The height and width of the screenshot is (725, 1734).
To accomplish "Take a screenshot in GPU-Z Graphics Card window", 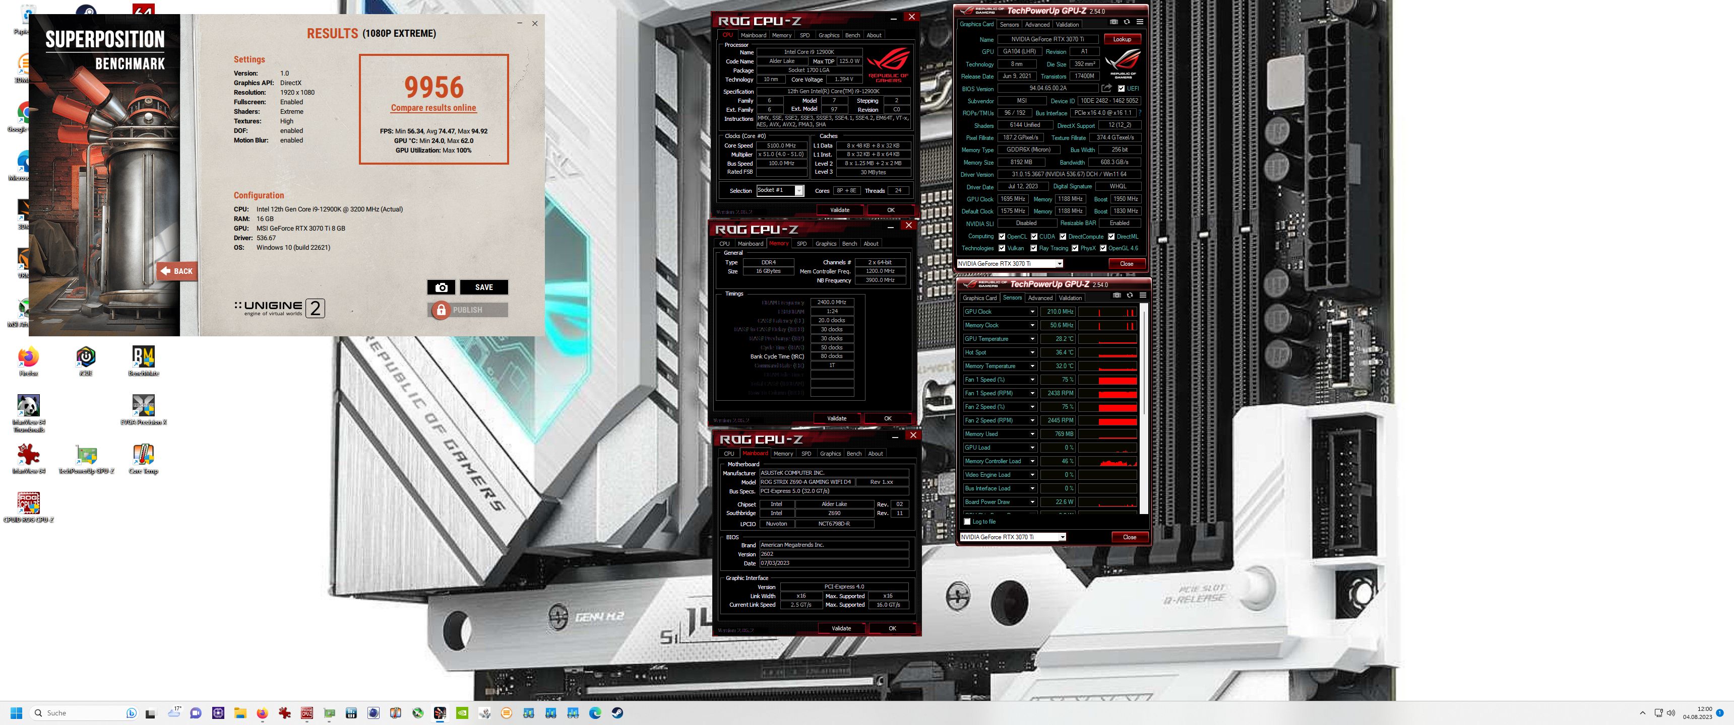I will 1114,22.
